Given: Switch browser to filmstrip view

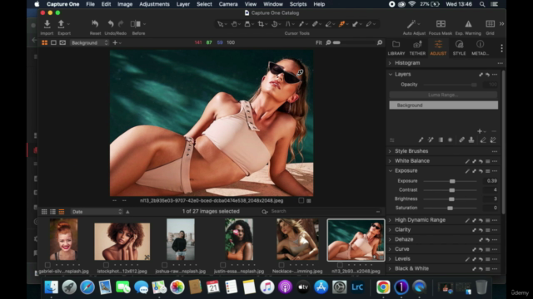Looking at the screenshot, I should point(62,212).
